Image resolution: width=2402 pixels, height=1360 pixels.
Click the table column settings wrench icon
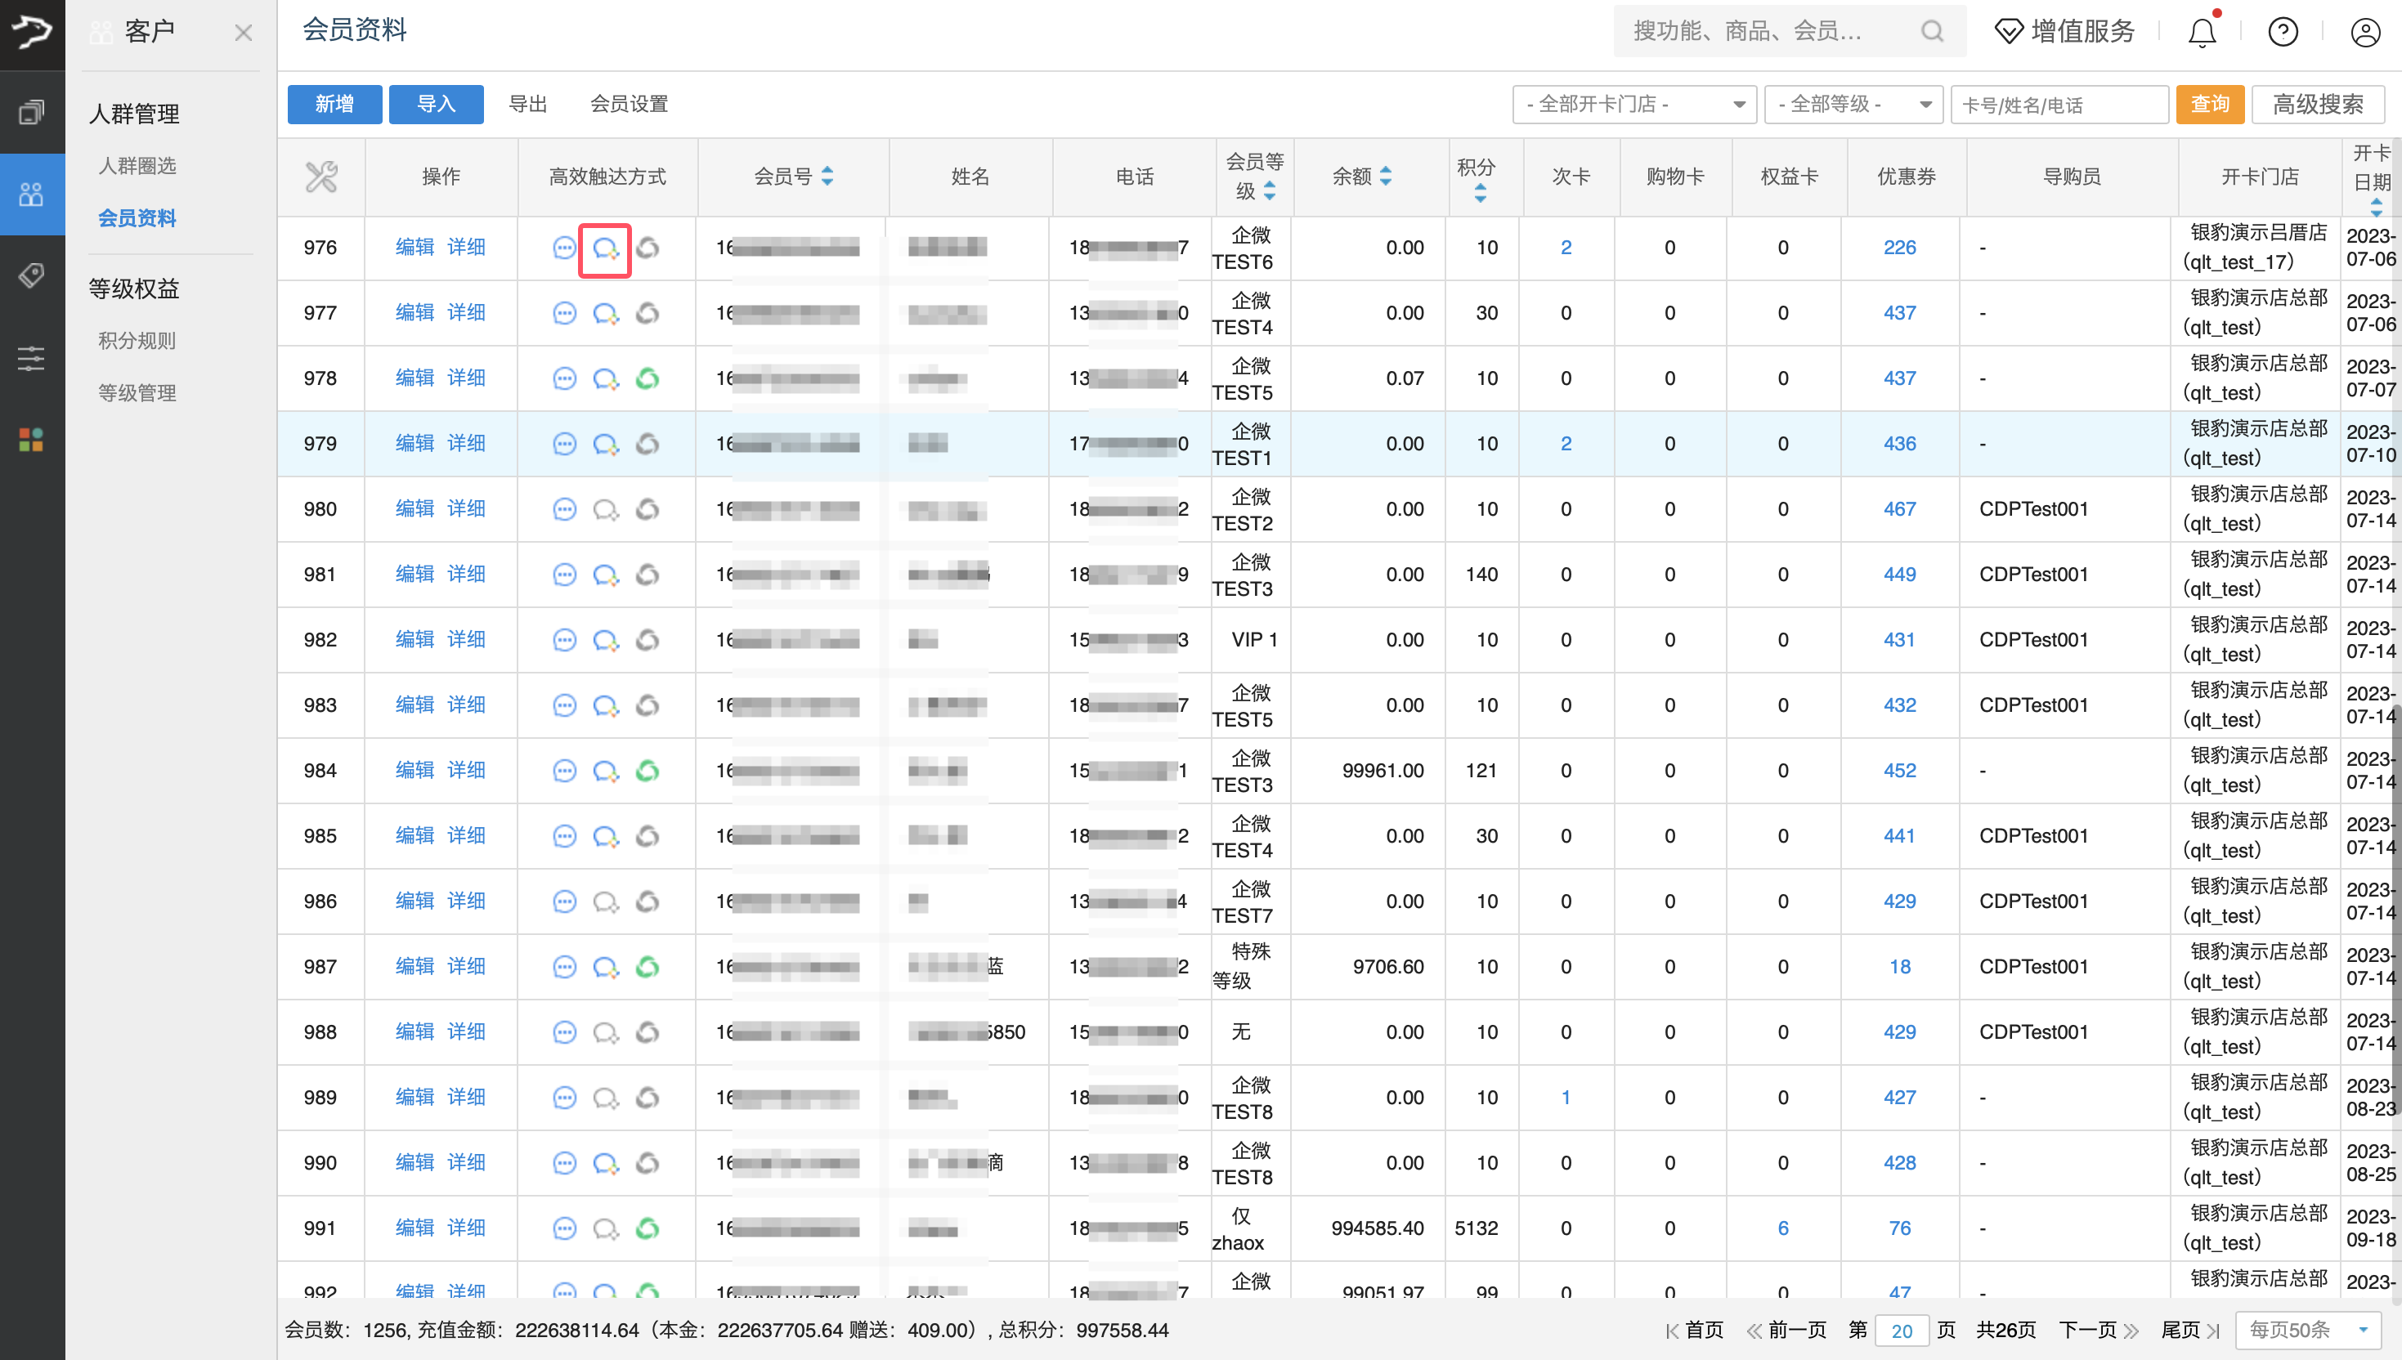tap(320, 177)
